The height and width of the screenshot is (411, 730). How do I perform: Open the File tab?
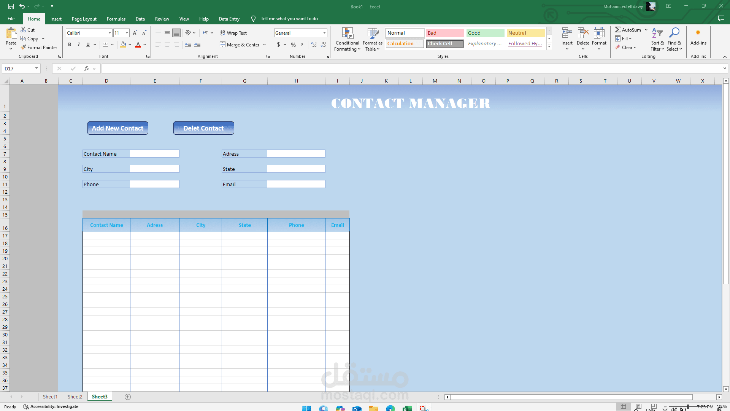[x=11, y=19]
